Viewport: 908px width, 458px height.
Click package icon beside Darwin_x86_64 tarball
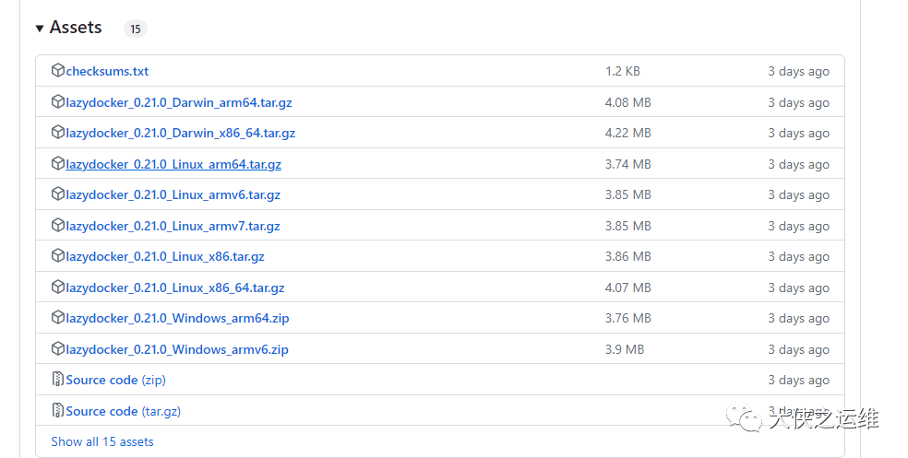coord(57,133)
